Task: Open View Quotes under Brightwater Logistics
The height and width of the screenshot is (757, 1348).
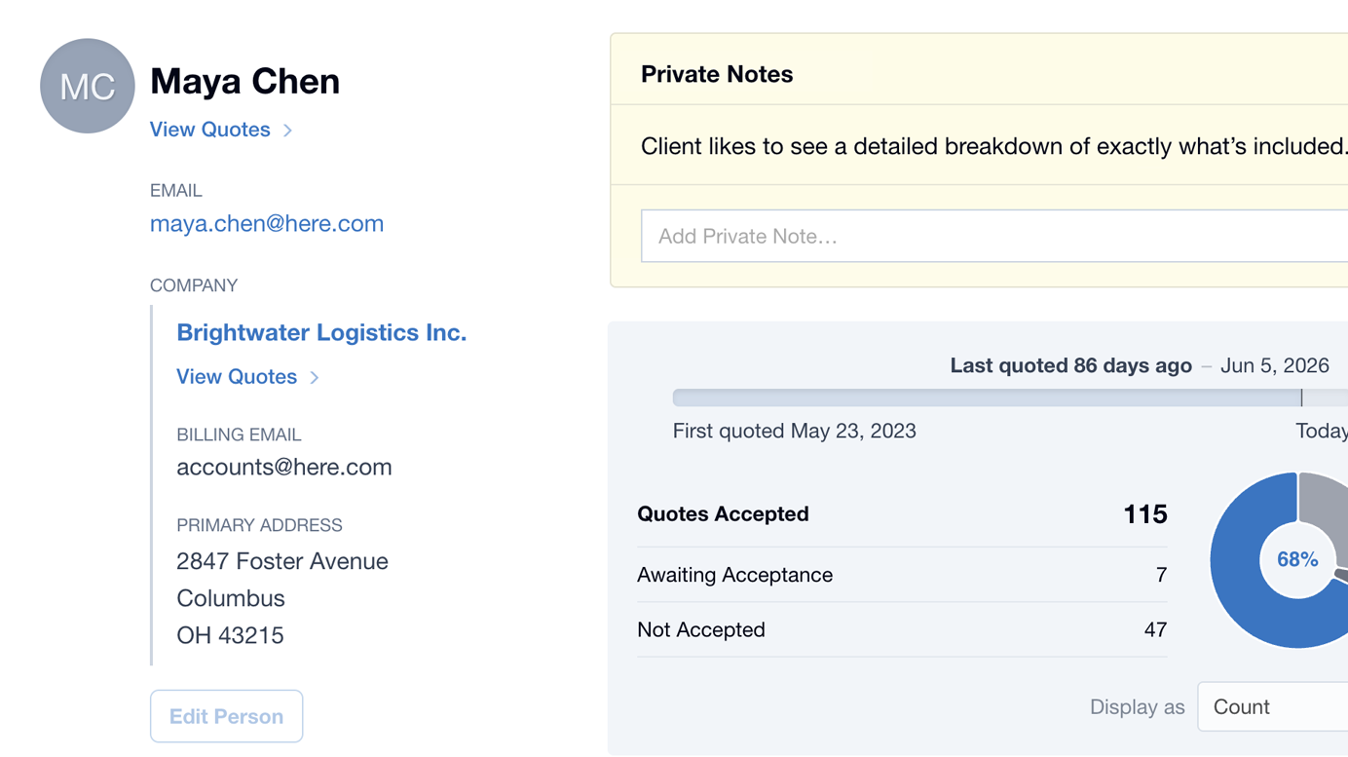Action: pyautogui.click(x=237, y=377)
